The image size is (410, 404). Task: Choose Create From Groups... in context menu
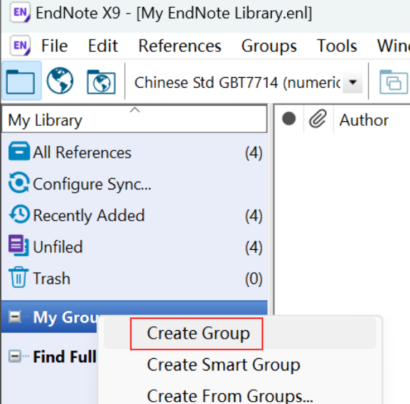pos(240,396)
